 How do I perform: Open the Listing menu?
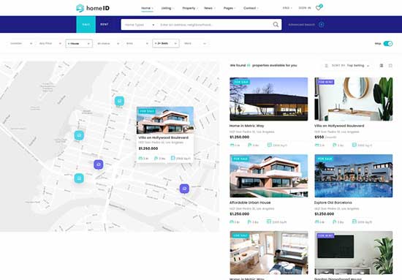(x=167, y=8)
